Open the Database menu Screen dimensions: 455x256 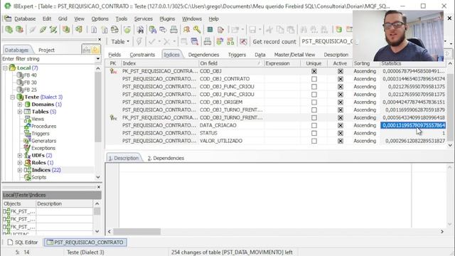(x=25, y=18)
